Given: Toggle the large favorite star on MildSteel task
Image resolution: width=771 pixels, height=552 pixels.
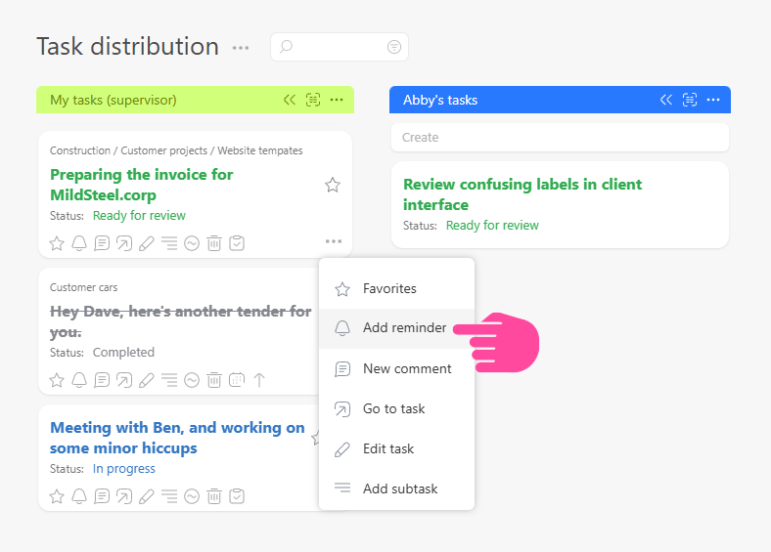Looking at the screenshot, I should 333,185.
